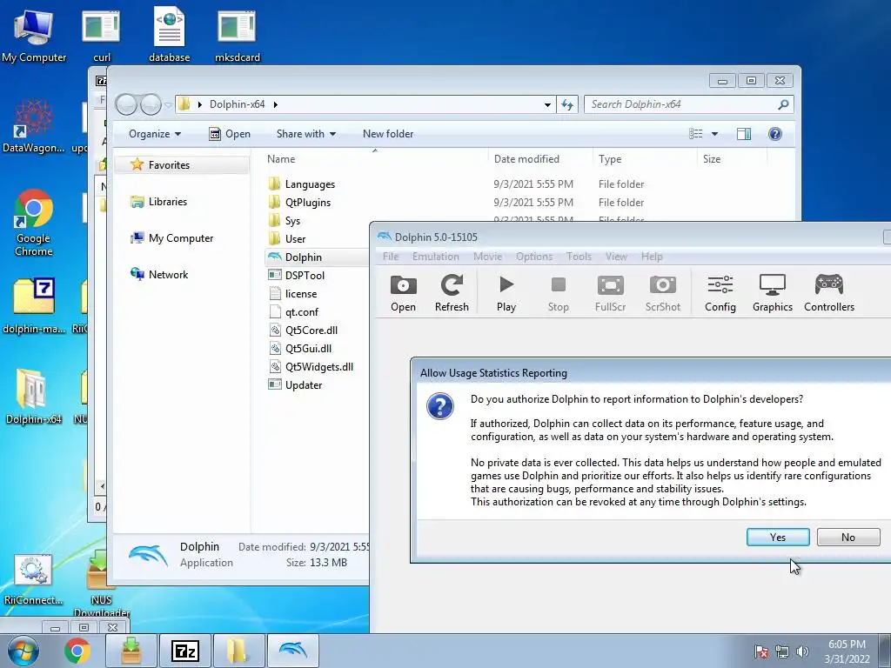Click the Open icon in Dolphin toolbar

pyautogui.click(x=403, y=293)
